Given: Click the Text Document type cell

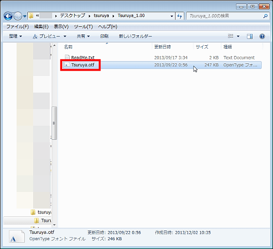Looking at the screenshot, I should (x=239, y=57).
